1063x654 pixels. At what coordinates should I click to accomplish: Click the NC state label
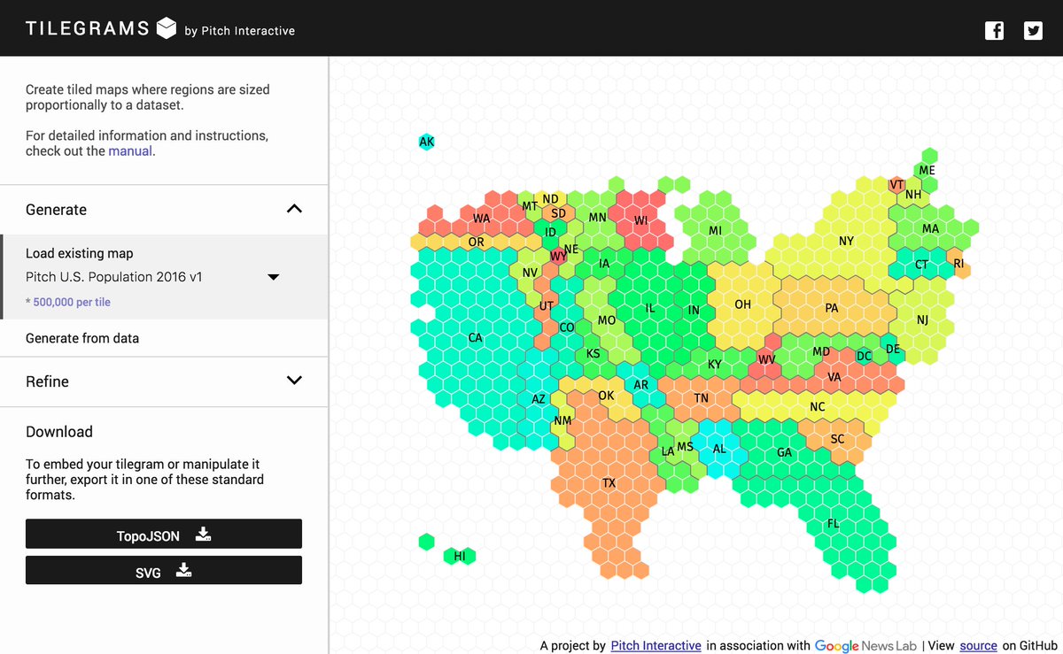tap(818, 407)
